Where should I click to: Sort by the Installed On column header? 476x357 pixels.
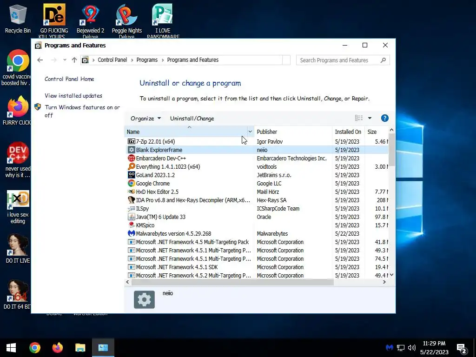click(x=348, y=132)
